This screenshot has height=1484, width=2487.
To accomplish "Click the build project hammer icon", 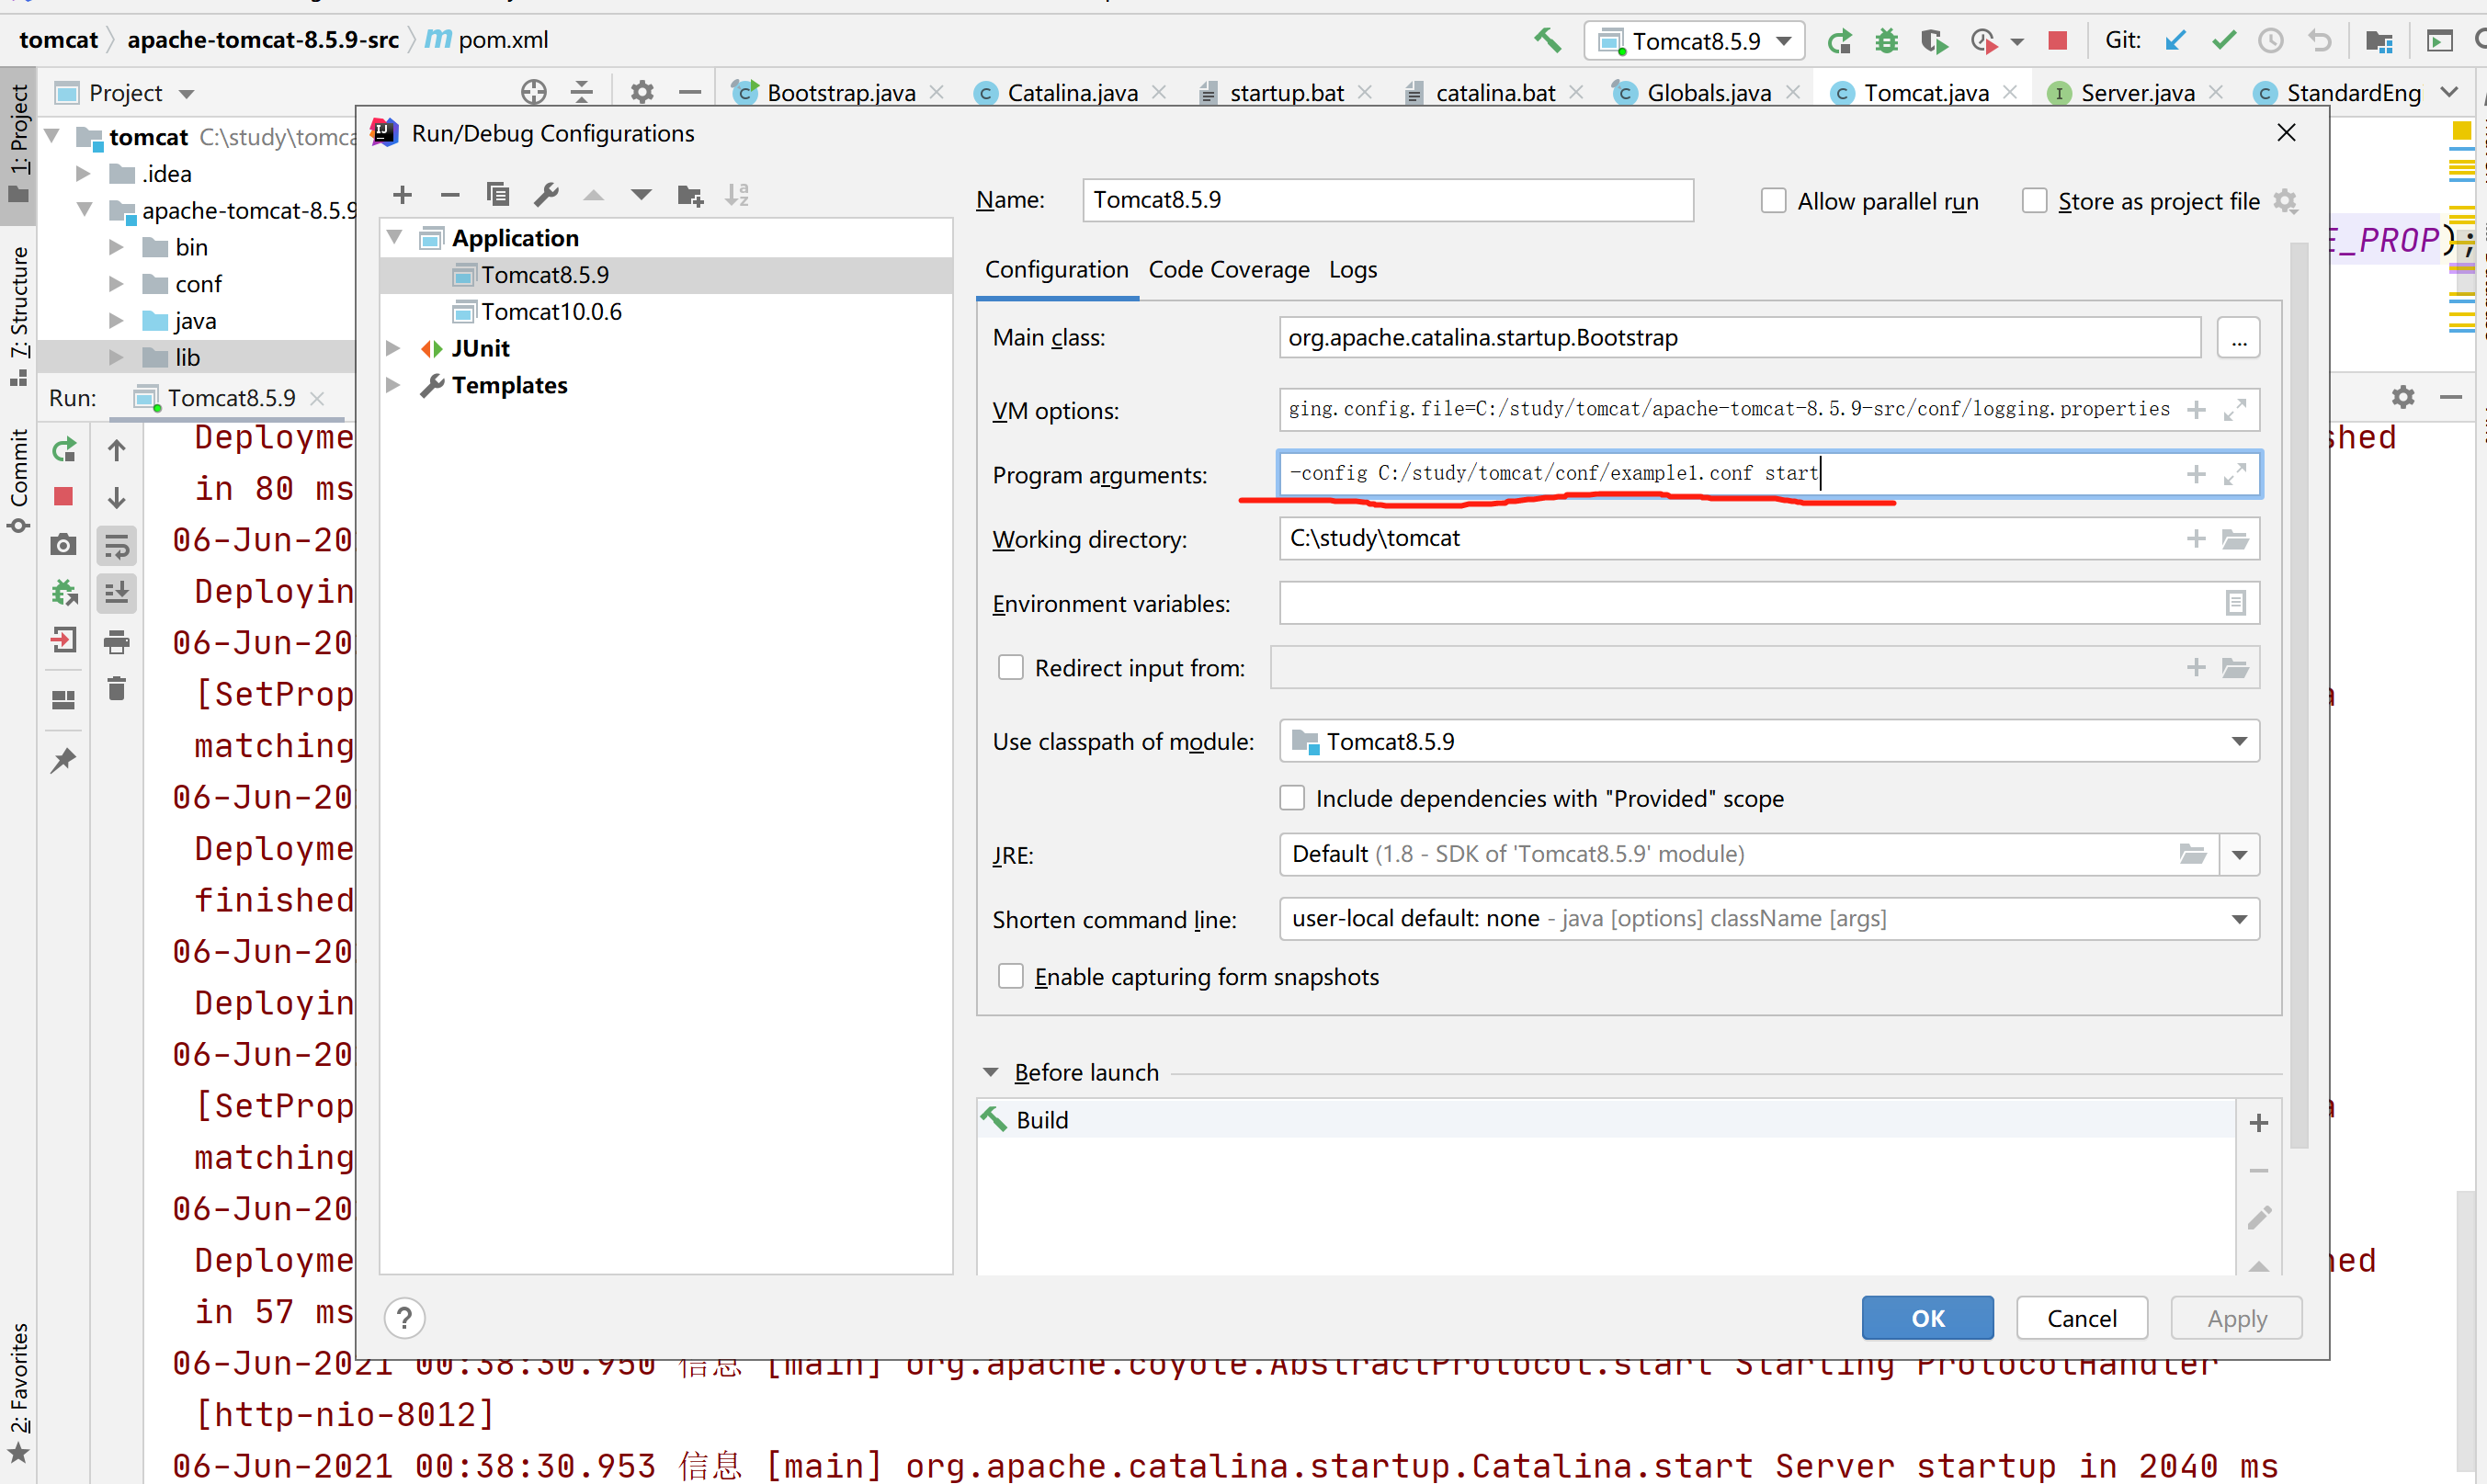I will coord(1547,41).
